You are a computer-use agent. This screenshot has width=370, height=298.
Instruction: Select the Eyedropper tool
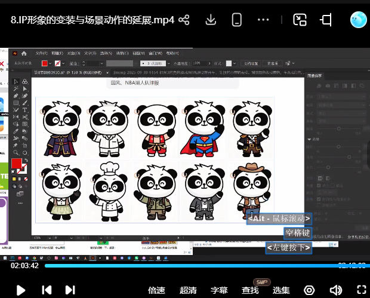(x=16, y=131)
